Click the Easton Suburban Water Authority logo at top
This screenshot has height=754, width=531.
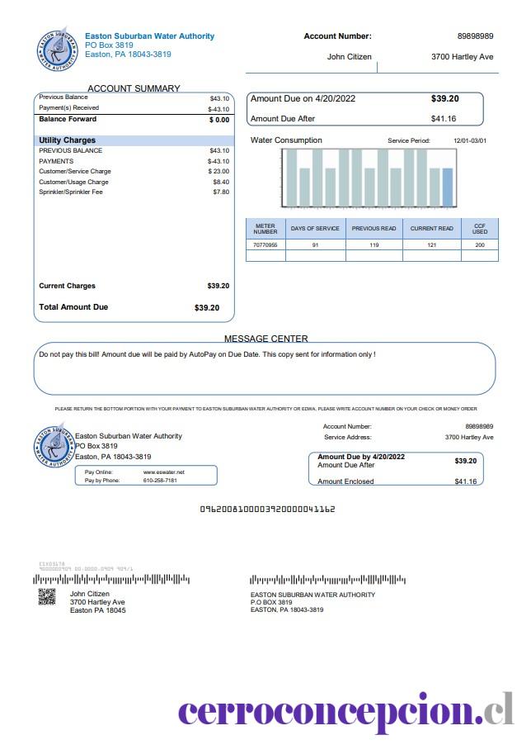pos(57,49)
